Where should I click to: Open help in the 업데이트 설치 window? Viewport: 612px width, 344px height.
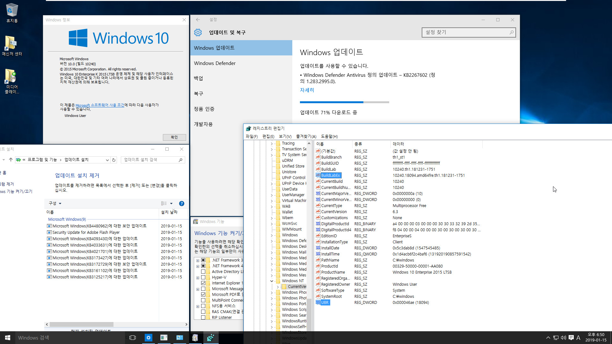pyautogui.click(x=181, y=204)
